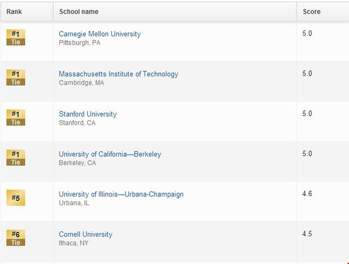Image resolution: width=349 pixels, height=264 pixels.
Task: Click the #1 Tie badge beside Stanford
Action: tap(16, 118)
